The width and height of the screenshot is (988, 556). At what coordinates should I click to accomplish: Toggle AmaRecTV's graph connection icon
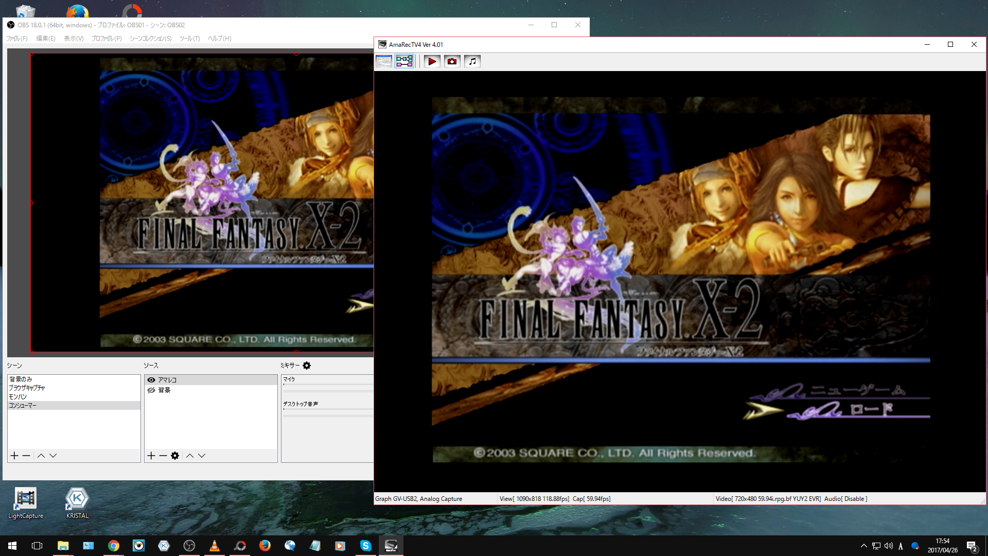[404, 61]
